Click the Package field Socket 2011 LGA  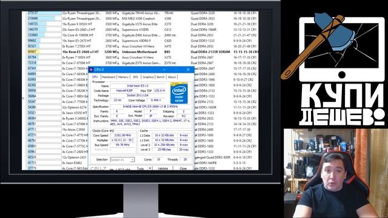pos(138,96)
